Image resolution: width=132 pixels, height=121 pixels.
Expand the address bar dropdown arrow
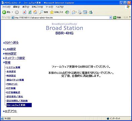[111, 17]
